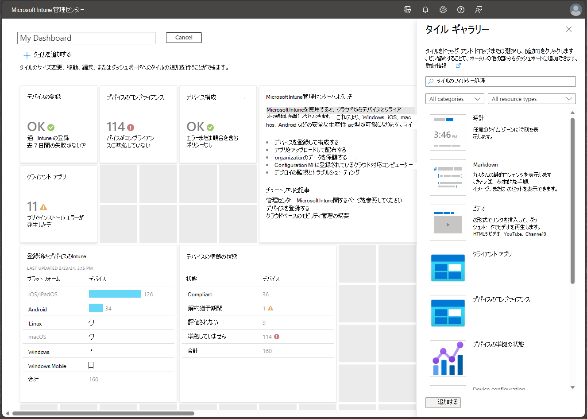The width and height of the screenshot is (587, 419).
Task: Click the dashboard horizontal scrollbar thumb
Action: 103,414
